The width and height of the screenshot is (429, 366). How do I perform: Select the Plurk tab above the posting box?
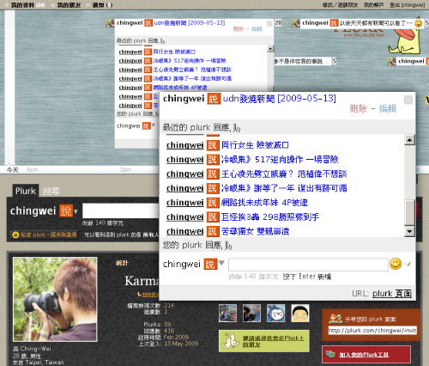pyautogui.click(x=26, y=191)
